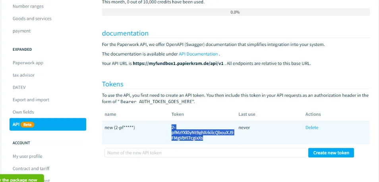
Task: Open Contract and tariff page
Action: click(x=31, y=169)
